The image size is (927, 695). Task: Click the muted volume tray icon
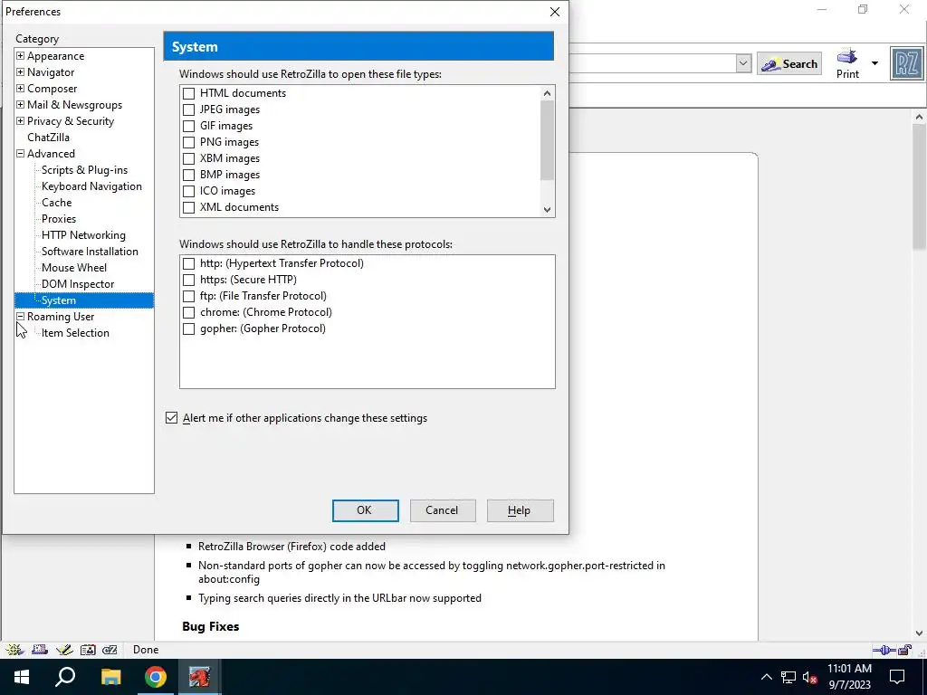[x=810, y=677]
